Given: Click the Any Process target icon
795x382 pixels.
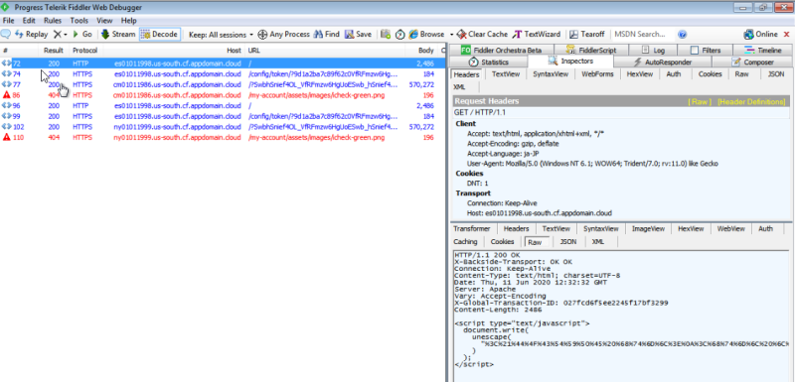Looking at the screenshot, I should click(x=262, y=35).
